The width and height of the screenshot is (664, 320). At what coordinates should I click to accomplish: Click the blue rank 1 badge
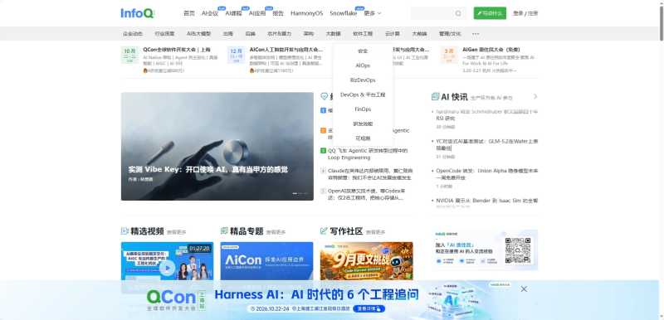(323, 110)
